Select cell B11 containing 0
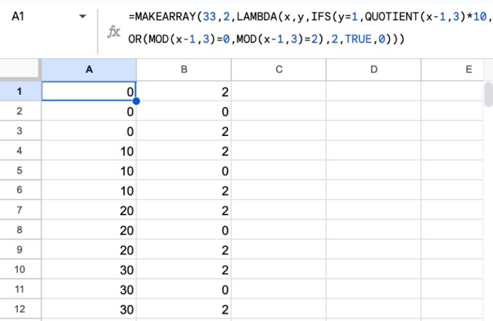 [x=184, y=289]
